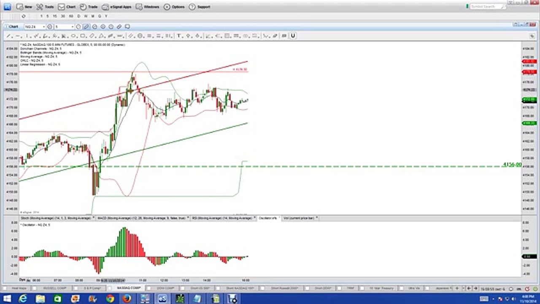Viewport: 540px width, 304px height.
Task: Select the trend line drawing tool
Action: coord(8,36)
